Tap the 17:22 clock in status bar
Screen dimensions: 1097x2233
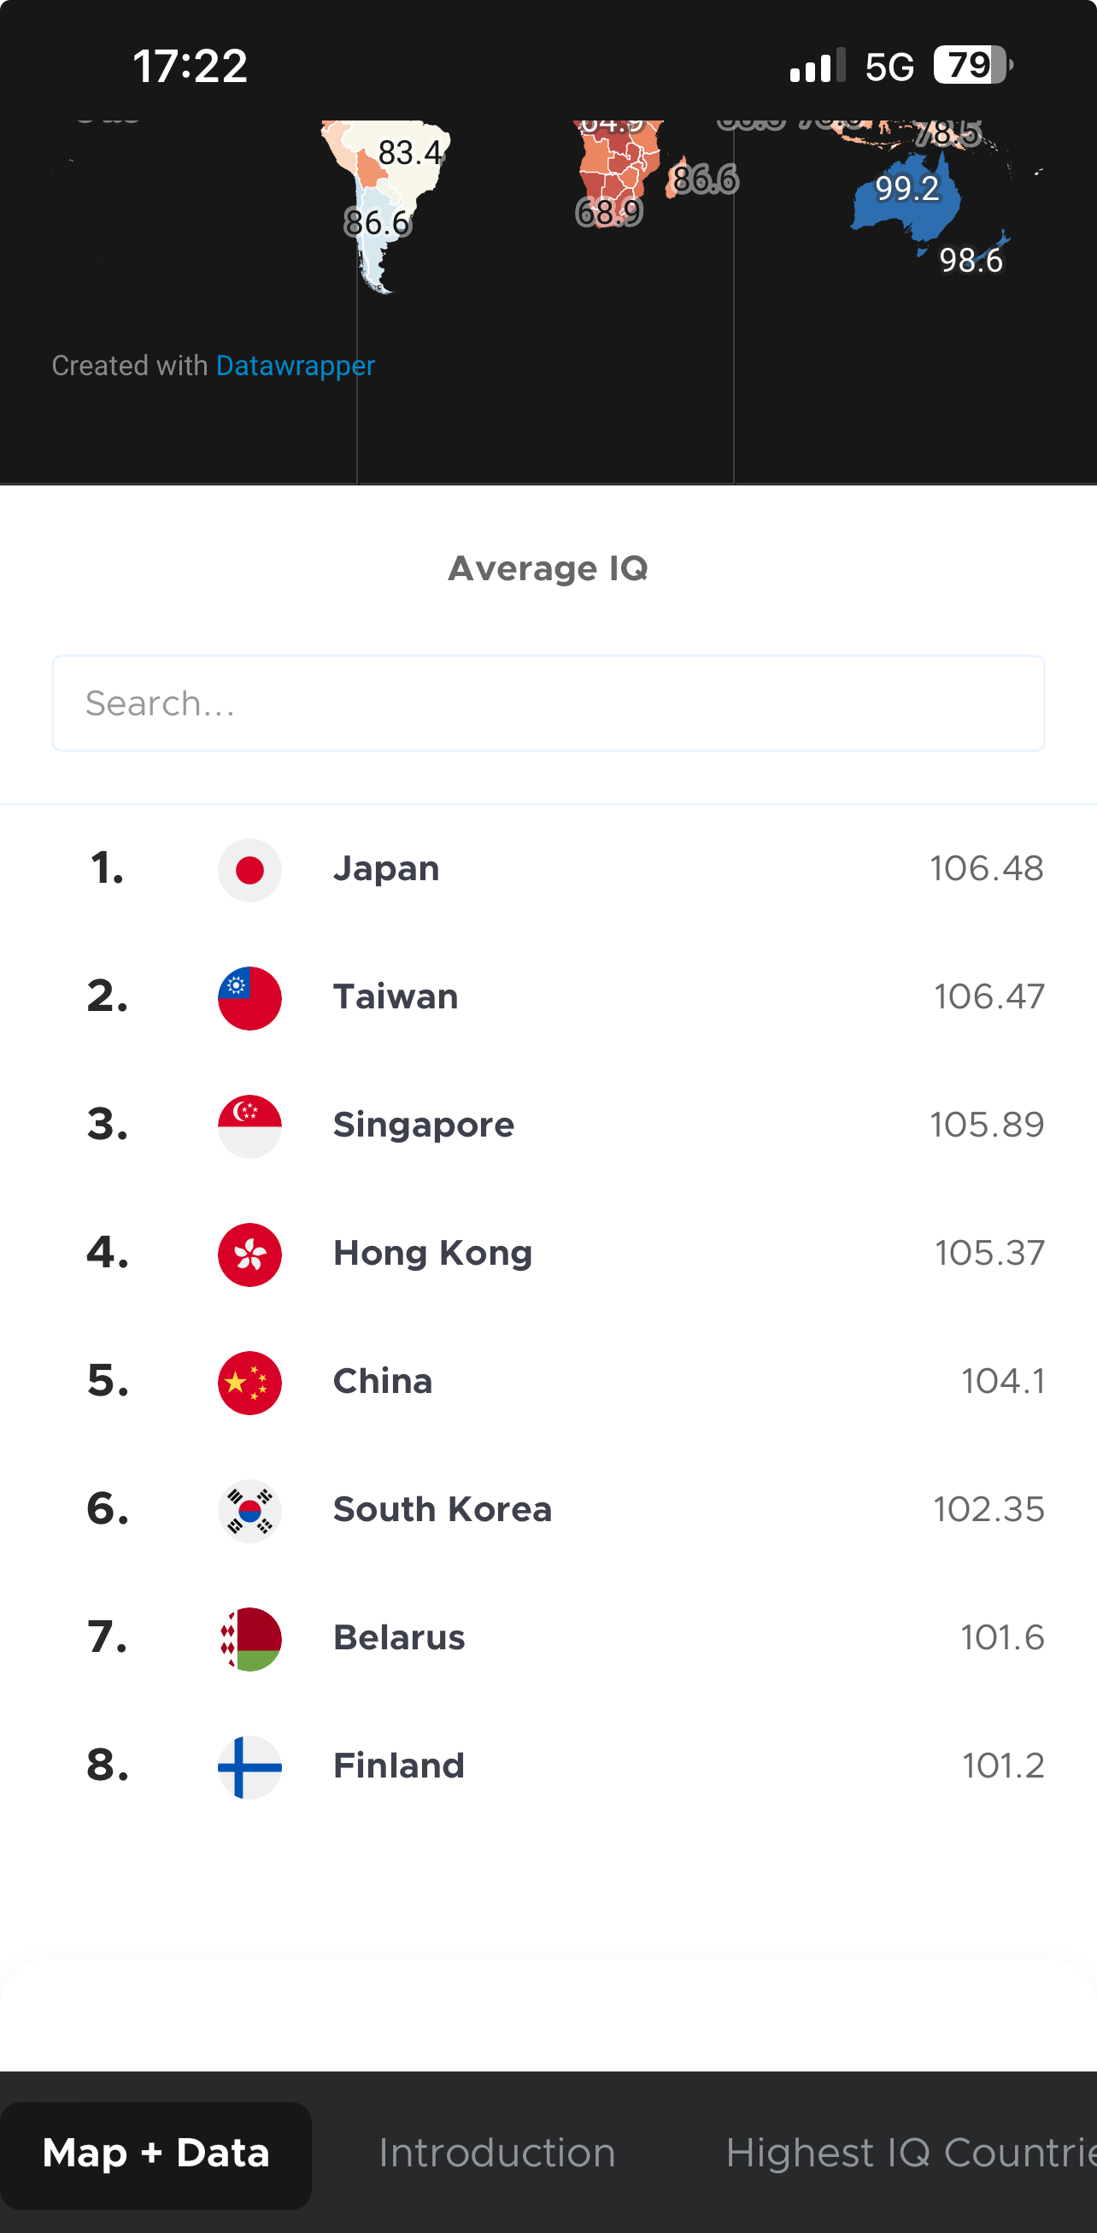[190, 66]
